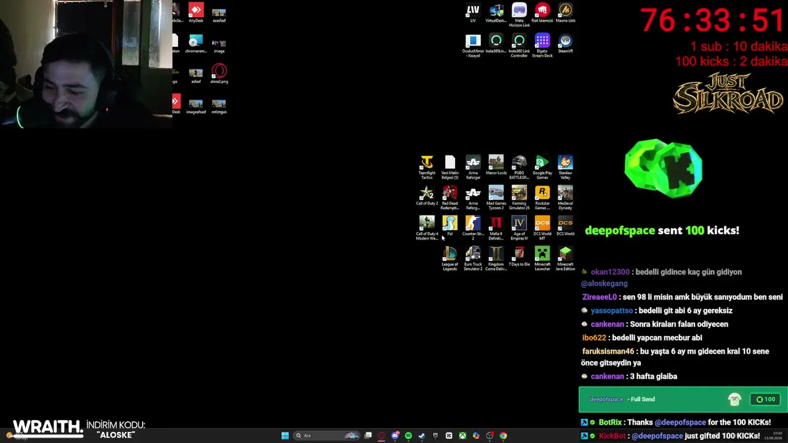Open the Maono Link shortcut
Image resolution: width=788 pixels, height=443 pixels.
point(565,13)
